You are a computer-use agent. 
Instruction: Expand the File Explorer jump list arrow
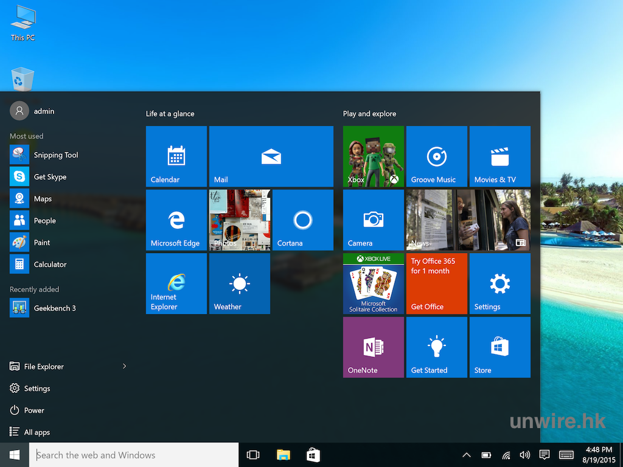click(124, 367)
